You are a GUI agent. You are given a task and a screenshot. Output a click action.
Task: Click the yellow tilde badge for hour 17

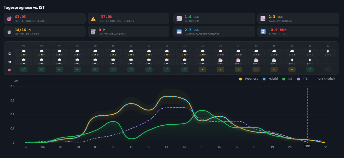pyautogui.click(x=238, y=69)
